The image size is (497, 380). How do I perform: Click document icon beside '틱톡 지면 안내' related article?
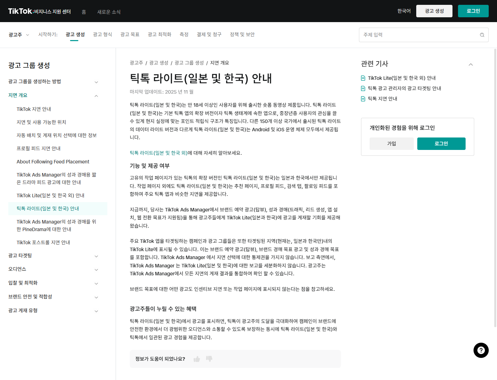coord(363,99)
